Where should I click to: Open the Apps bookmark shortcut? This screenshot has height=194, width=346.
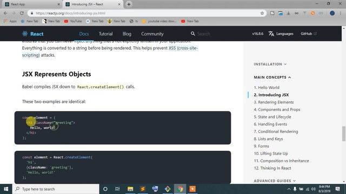(x=10, y=21)
